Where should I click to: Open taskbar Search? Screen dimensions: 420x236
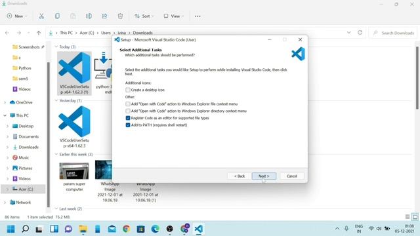(x=25, y=229)
